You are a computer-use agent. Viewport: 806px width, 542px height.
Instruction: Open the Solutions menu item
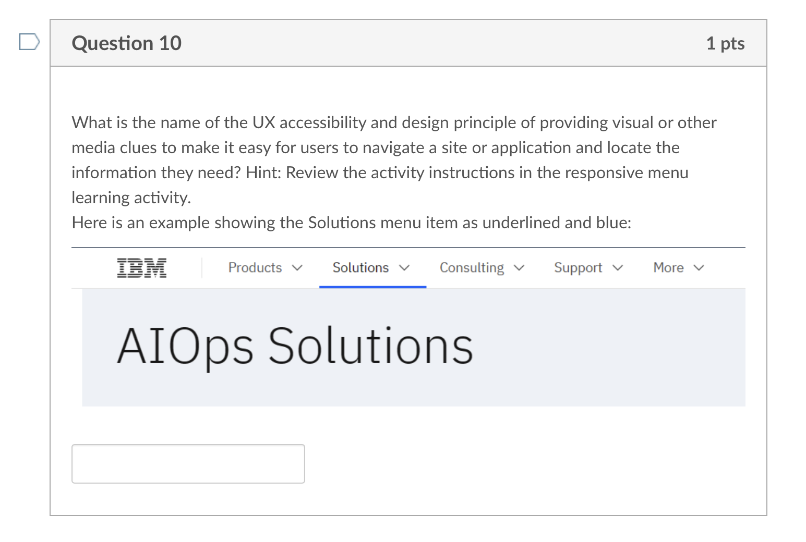pos(360,268)
